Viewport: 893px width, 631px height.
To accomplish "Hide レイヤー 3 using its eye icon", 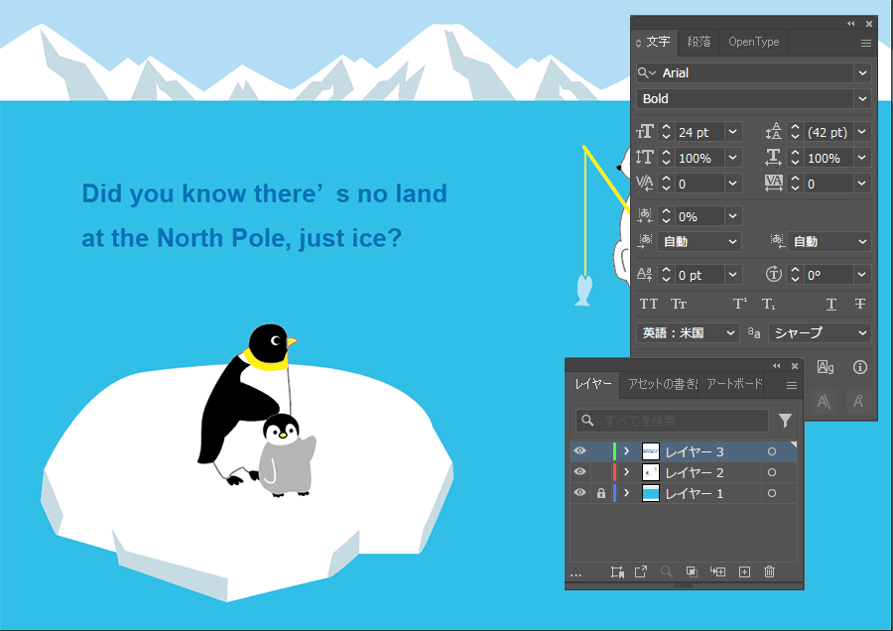I will 580,451.
